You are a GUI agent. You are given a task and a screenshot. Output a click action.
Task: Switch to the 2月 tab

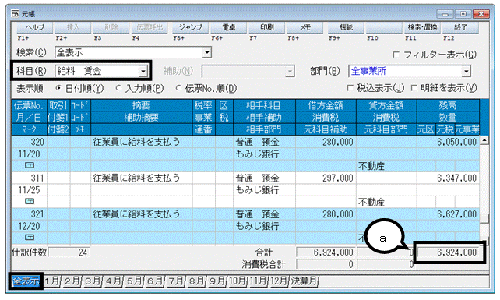coord(72,281)
